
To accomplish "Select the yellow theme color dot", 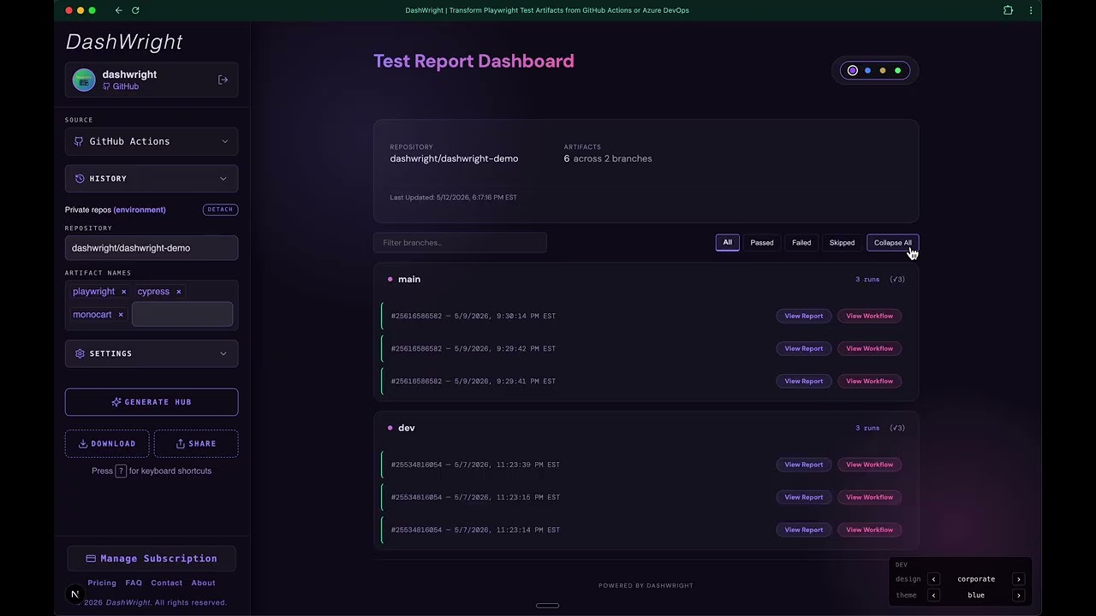I will [x=883, y=70].
